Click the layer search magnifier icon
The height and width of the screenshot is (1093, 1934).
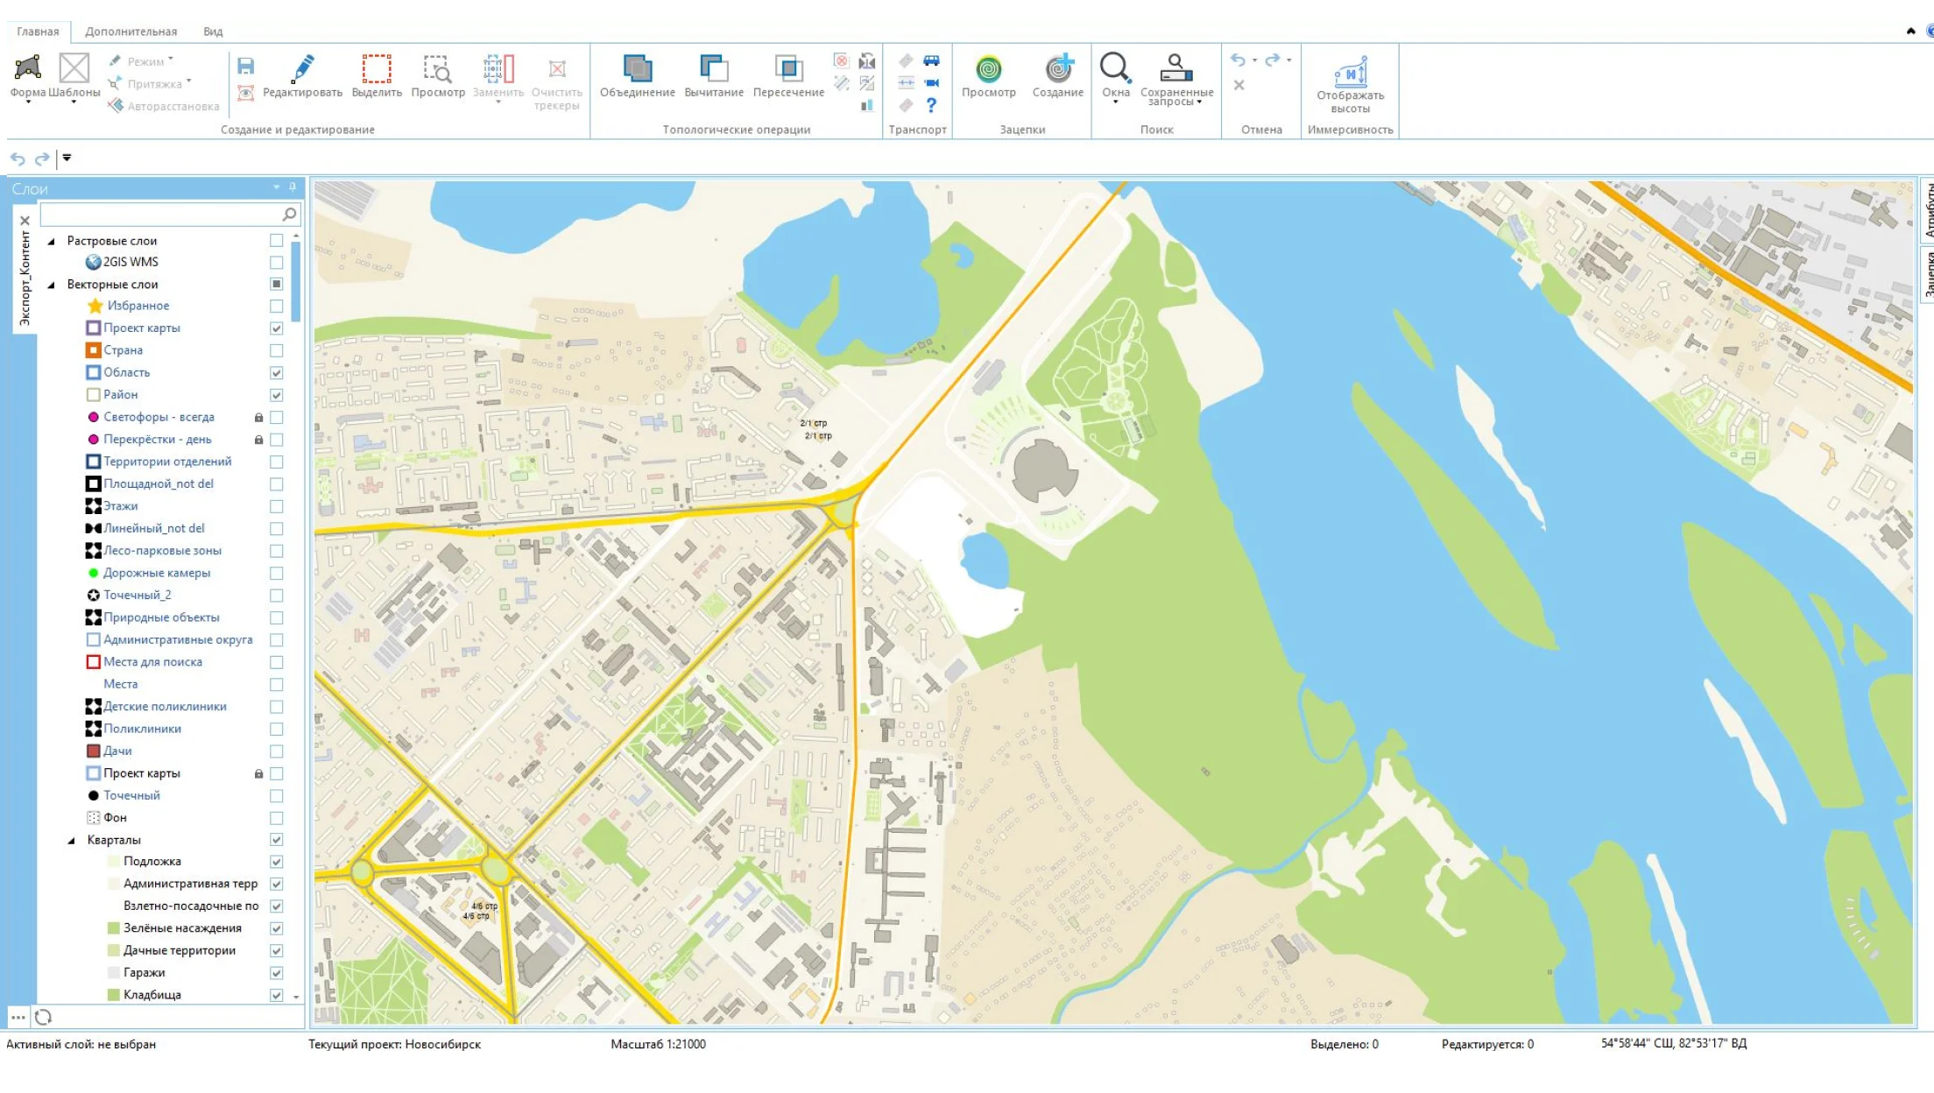tap(289, 214)
